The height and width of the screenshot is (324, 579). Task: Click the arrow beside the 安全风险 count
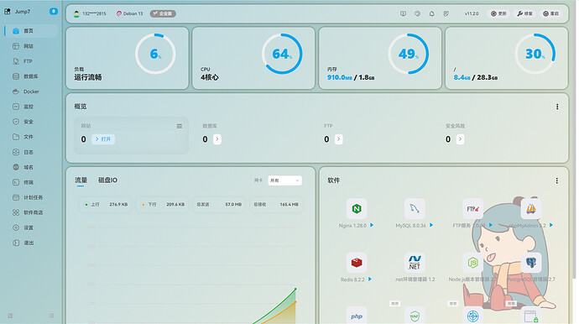(460, 139)
